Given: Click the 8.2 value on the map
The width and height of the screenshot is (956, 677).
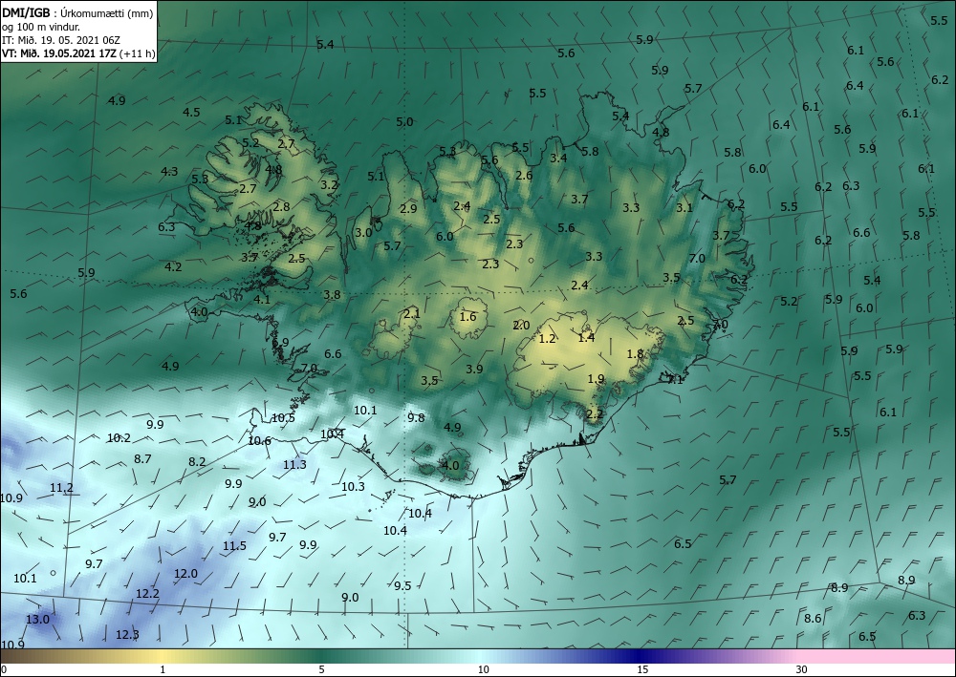Looking at the screenshot, I should click(197, 461).
